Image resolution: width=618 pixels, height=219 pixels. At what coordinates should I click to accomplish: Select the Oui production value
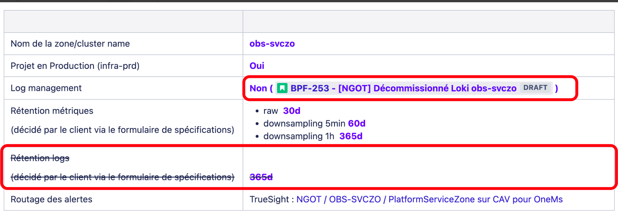click(257, 66)
